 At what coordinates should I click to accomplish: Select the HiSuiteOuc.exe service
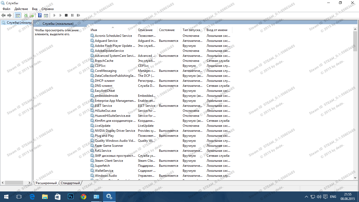pos(105,111)
